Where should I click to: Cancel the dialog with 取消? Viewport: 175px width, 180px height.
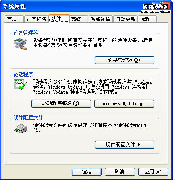[120, 172]
